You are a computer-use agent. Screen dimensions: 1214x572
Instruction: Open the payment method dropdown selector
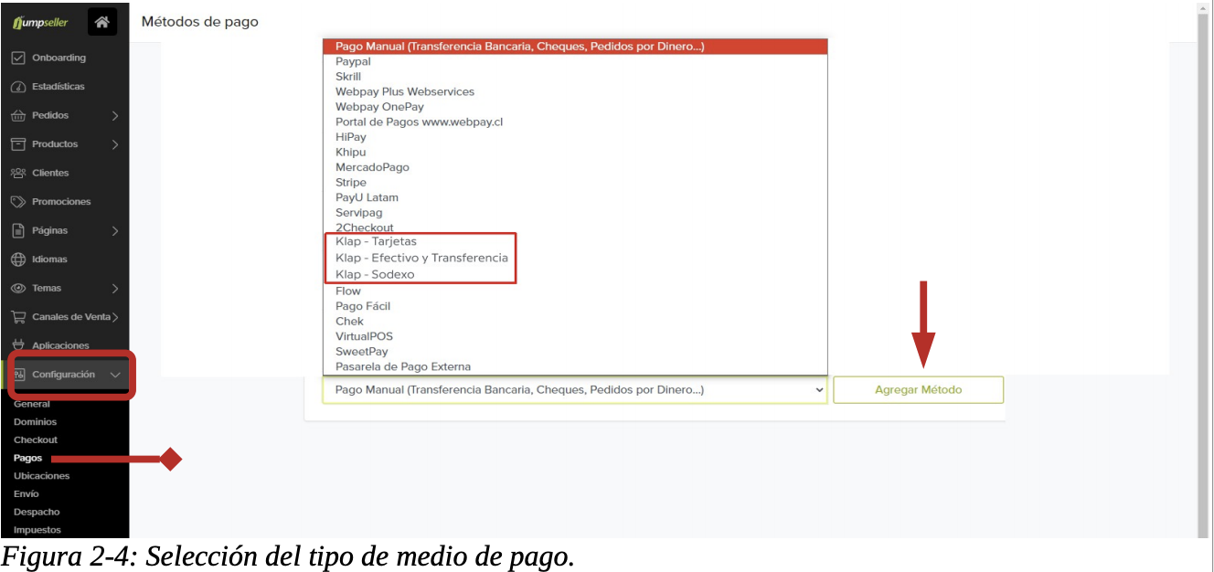575,390
